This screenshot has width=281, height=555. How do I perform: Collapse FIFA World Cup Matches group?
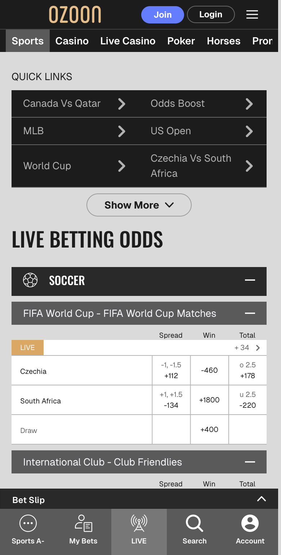[x=250, y=313]
